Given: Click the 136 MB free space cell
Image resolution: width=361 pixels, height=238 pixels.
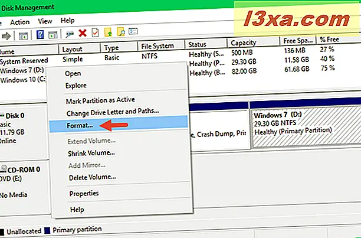Looking at the screenshot, I should [x=295, y=50].
